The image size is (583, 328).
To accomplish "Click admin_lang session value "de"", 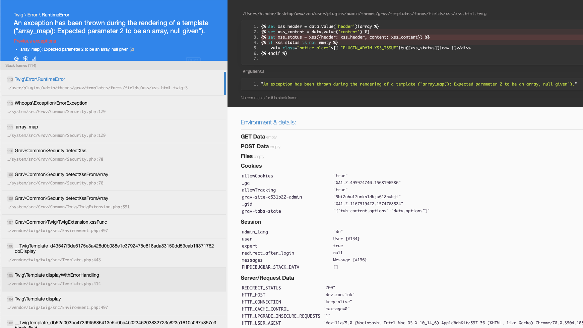I will (338, 232).
